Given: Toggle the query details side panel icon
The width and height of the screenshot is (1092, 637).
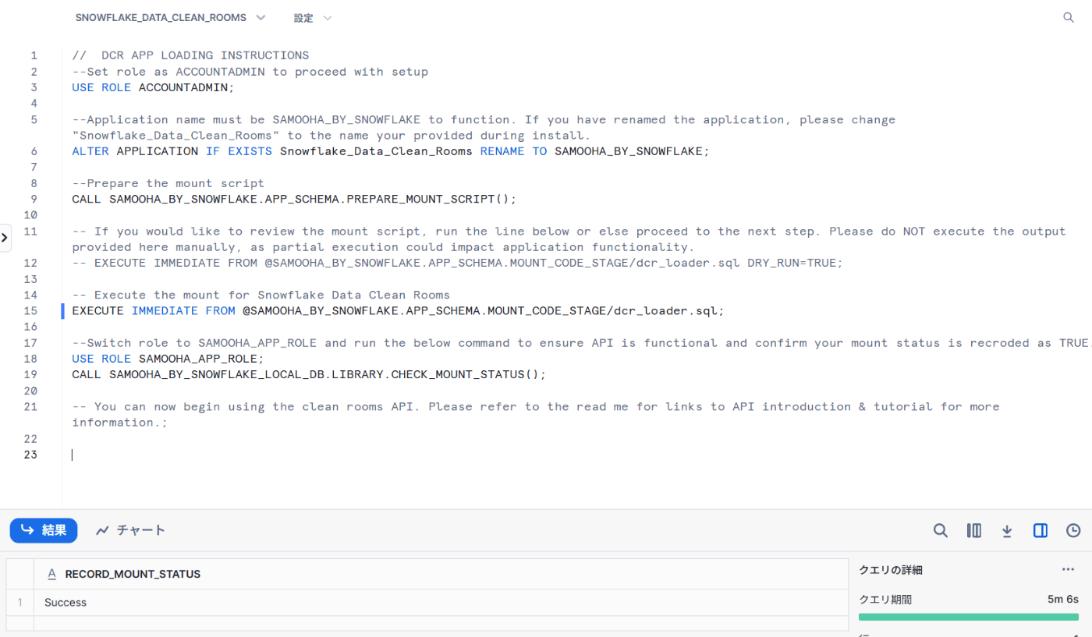Looking at the screenshot, I should [1040, 530].
